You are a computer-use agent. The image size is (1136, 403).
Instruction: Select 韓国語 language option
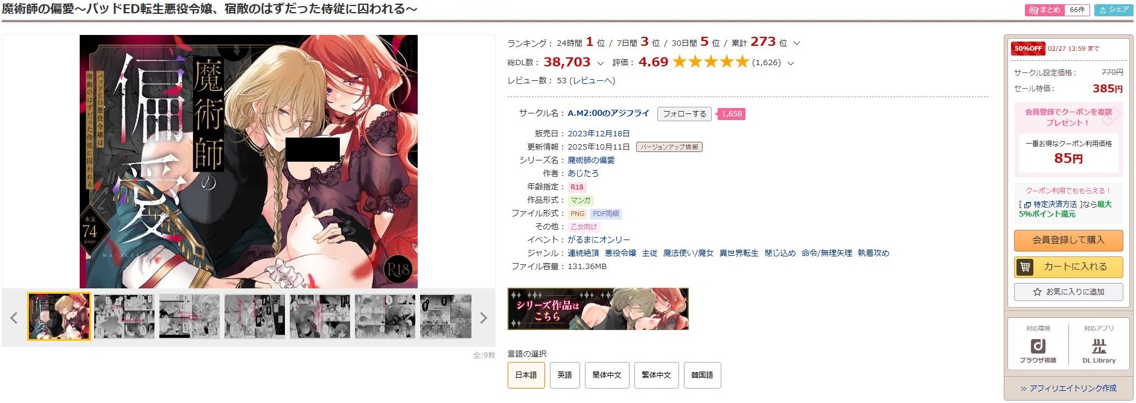coord(702,375)
